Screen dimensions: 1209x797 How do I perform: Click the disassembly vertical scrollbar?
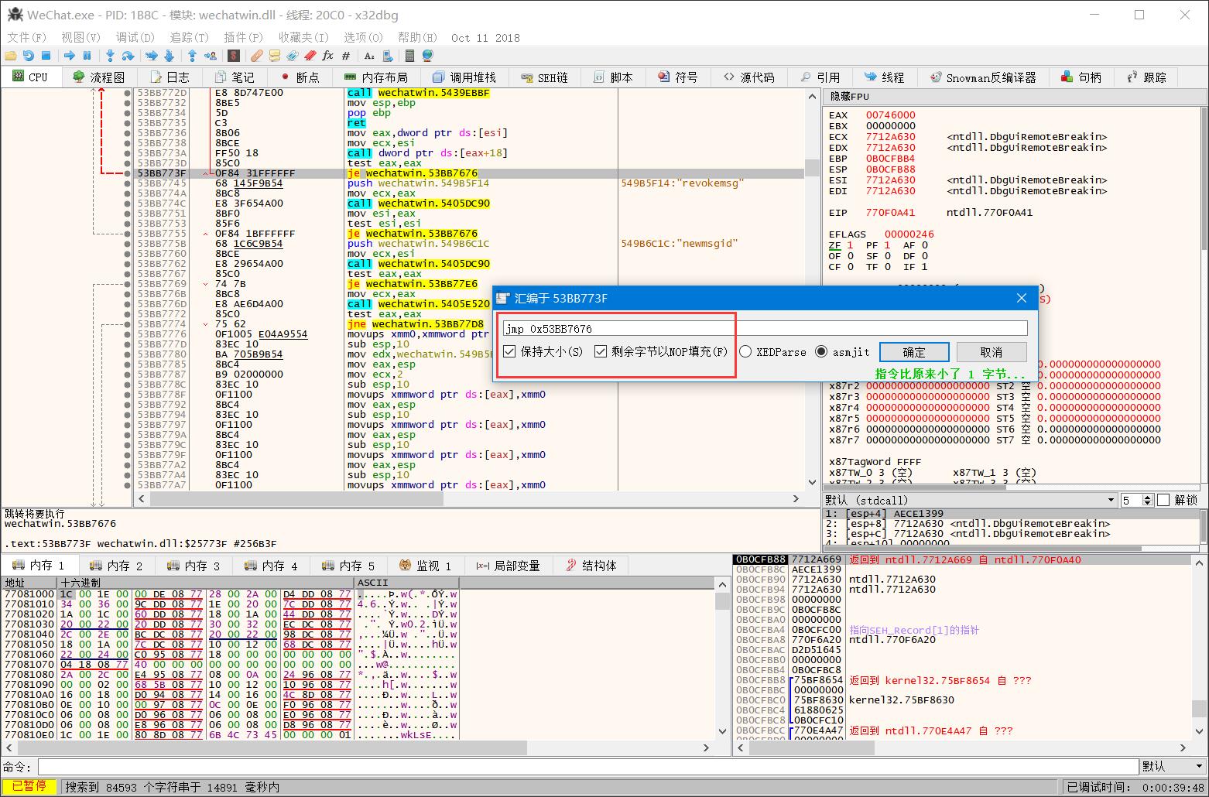click(x=812, y=290)
